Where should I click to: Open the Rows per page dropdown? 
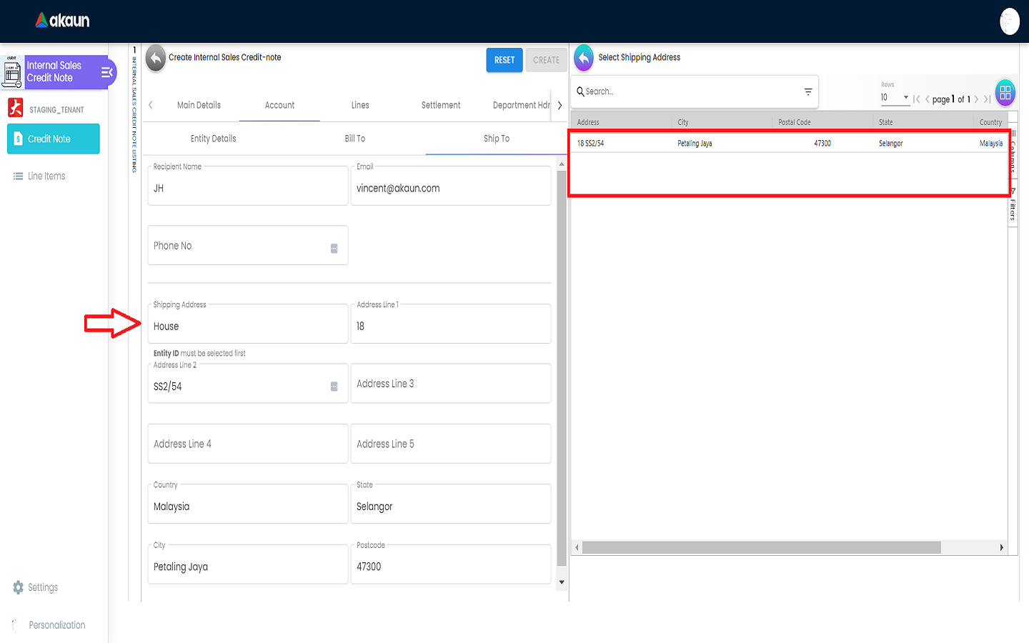pyautogui.click(x=895, y=98)
